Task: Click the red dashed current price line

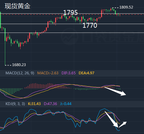Action: pos(72,15)
